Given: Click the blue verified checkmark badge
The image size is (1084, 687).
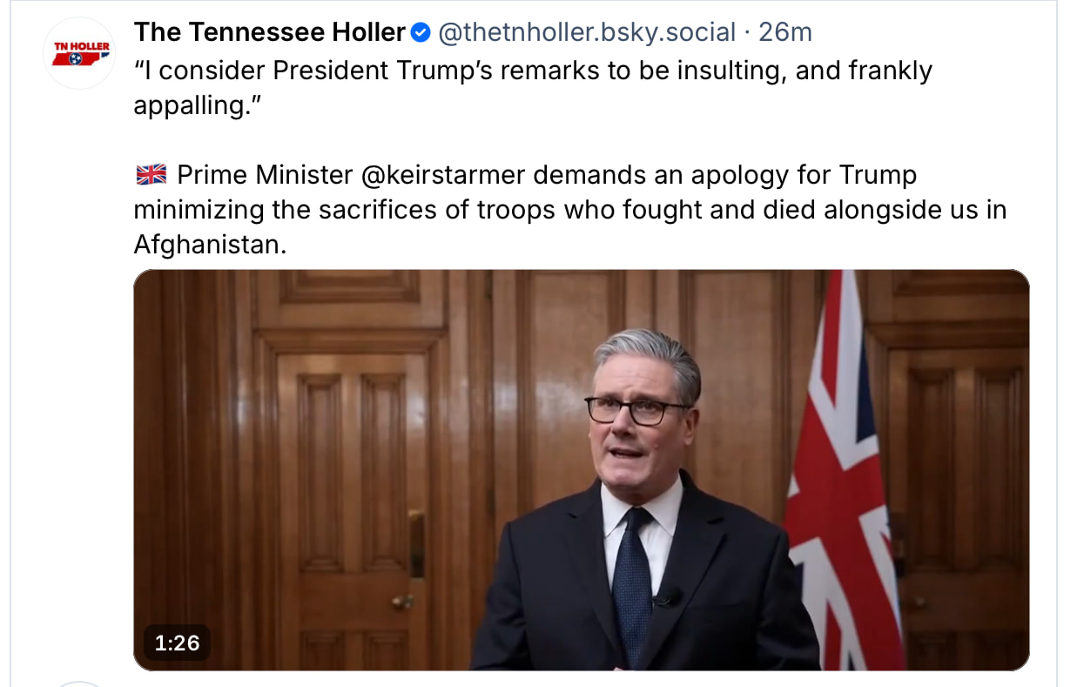Looking at the screenshot, I should pyautogui.click(x=421, y=33).
